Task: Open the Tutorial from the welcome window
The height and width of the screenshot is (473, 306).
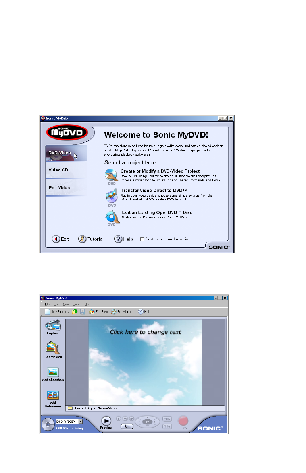Action: click(x=91, y=239)
